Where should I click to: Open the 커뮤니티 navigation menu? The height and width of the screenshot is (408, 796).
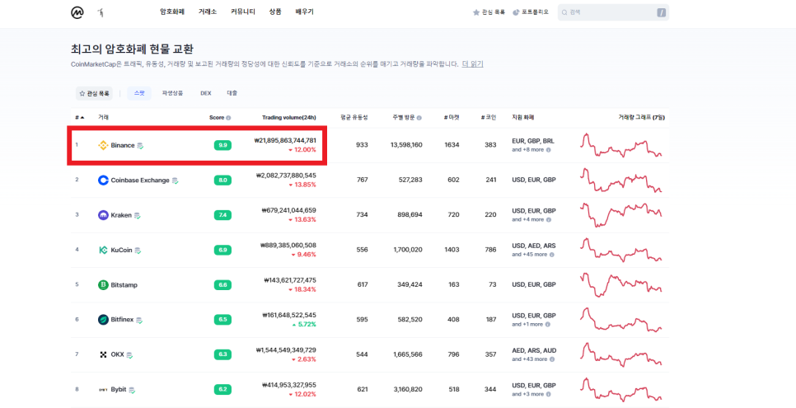coord(242,12)
